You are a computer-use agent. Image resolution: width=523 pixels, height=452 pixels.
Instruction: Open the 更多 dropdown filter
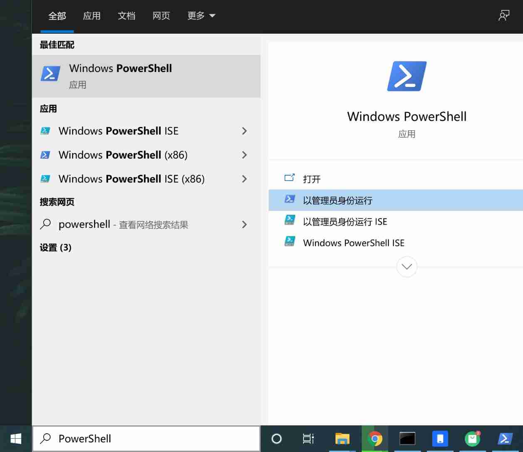coord(201,16)
